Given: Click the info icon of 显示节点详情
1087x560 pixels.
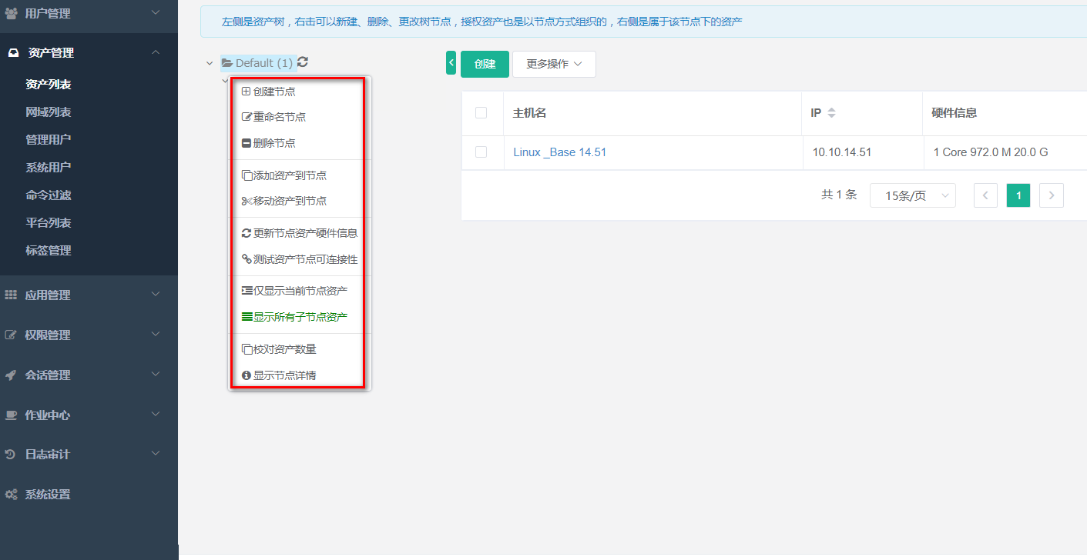Looking at the screenshot, I should [x=247, y=375].
